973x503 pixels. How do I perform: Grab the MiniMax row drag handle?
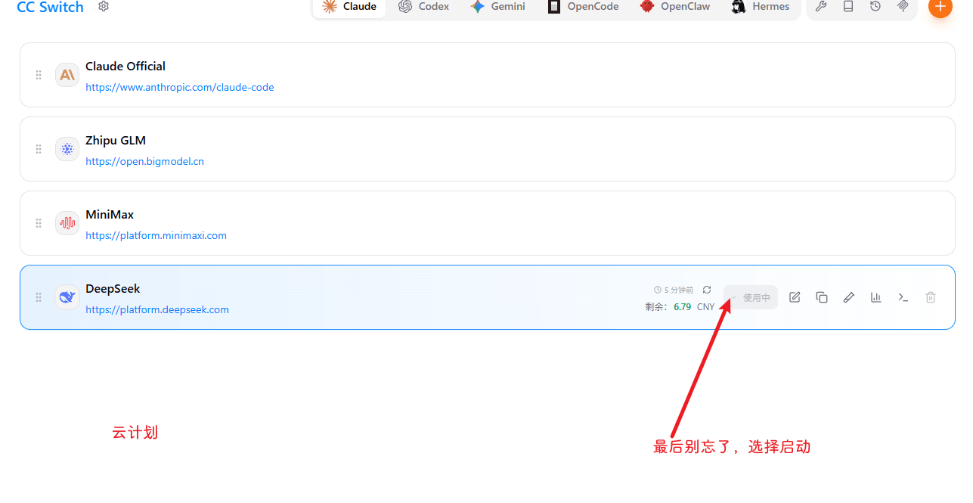(39, 223)
